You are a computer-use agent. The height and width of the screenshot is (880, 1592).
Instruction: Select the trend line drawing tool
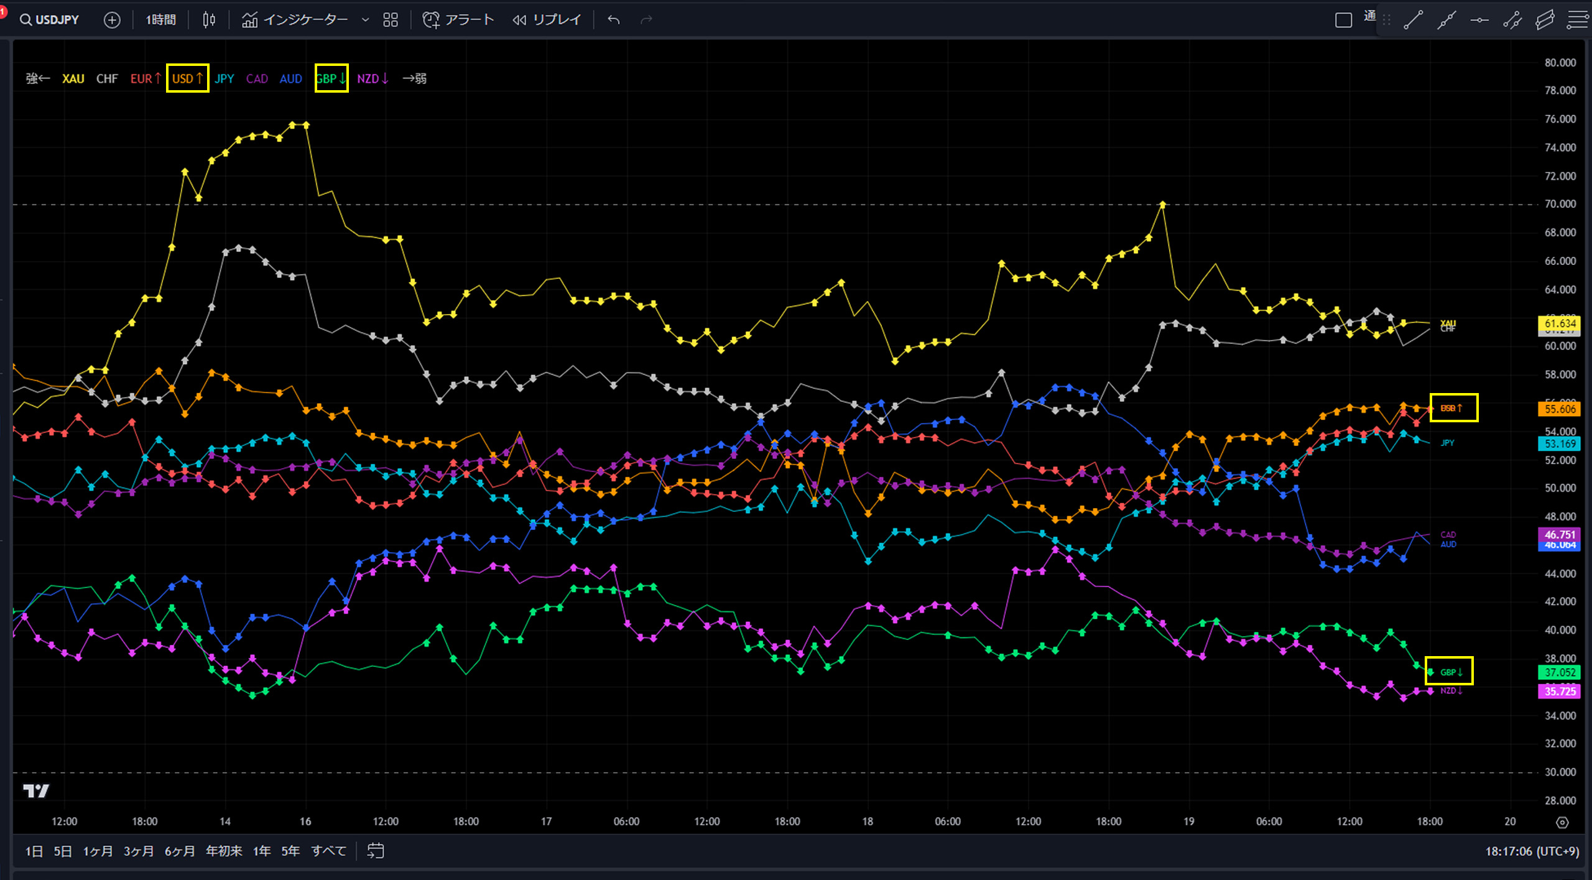(x=1413, y=20)
